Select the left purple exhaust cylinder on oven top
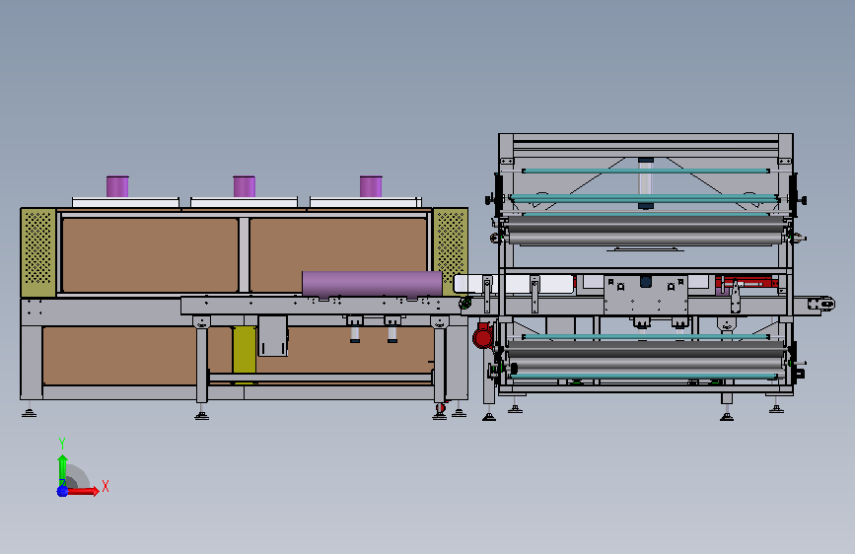The width and height of the screenshot is (855, 554). click(x=117, y=186)
